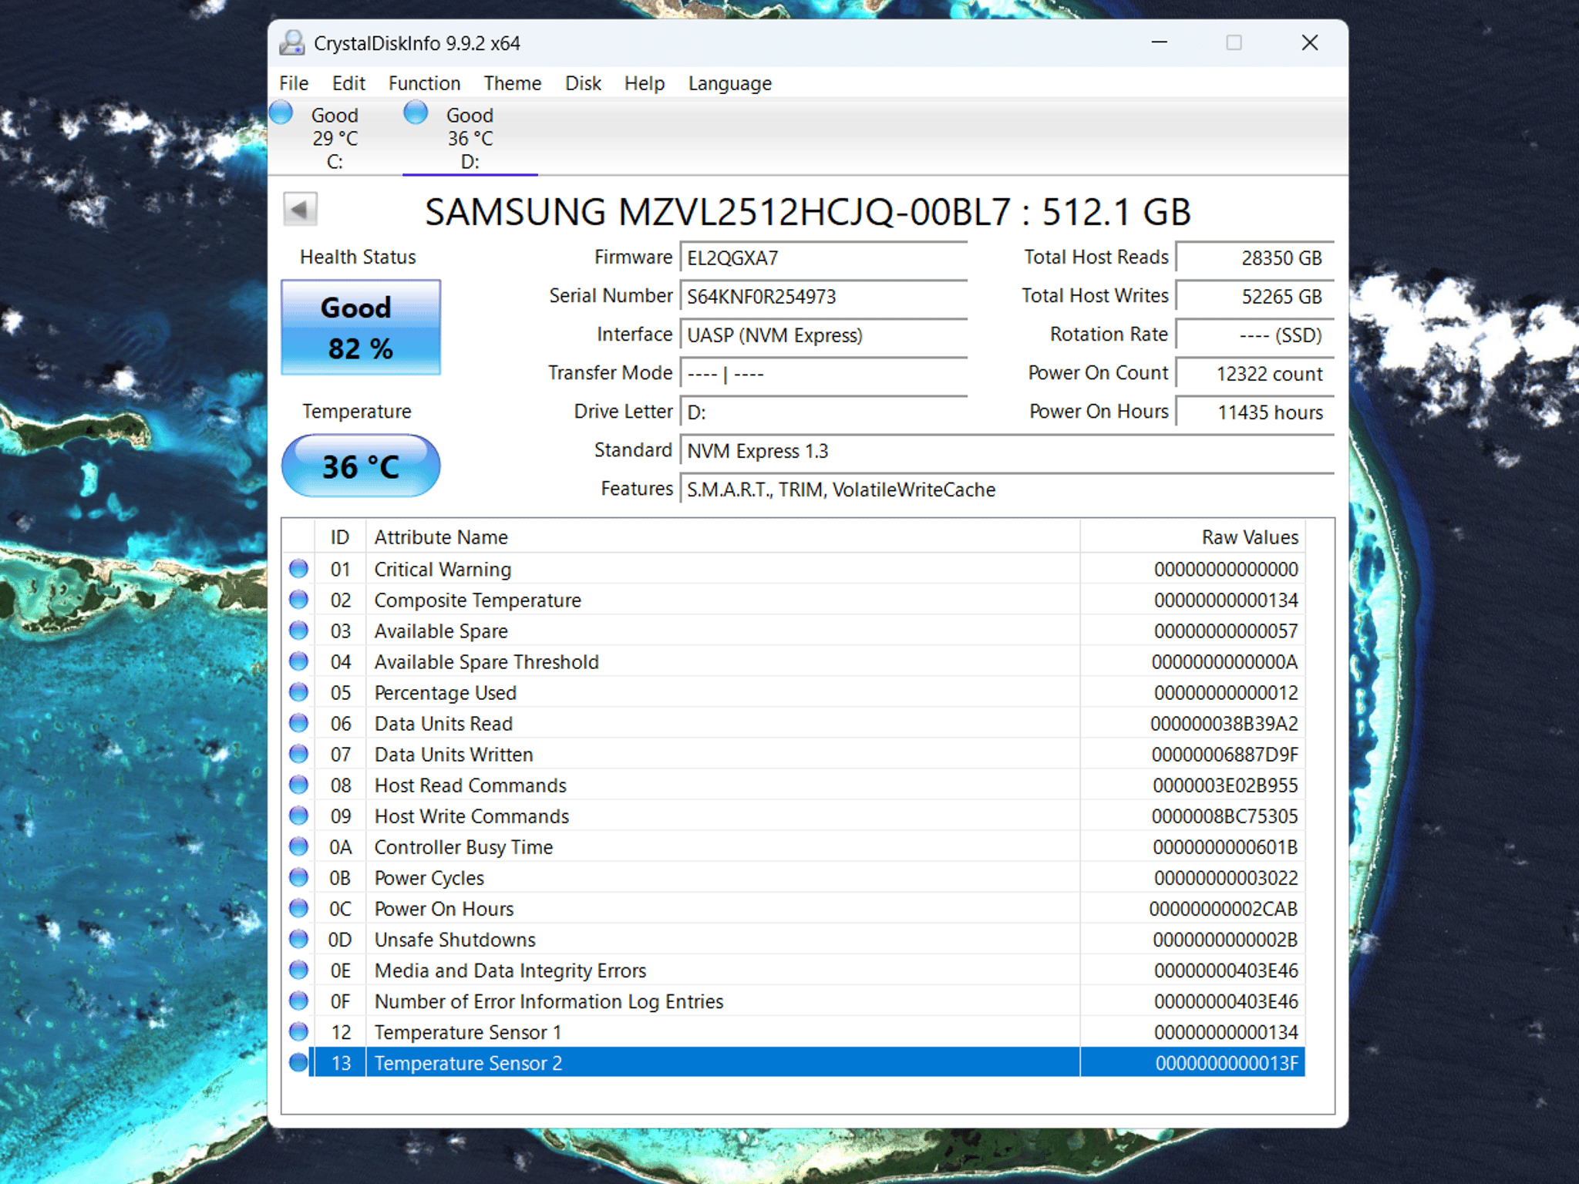The image size is (1579, 1184).
Task: Open the File menu
Action: 294,83
